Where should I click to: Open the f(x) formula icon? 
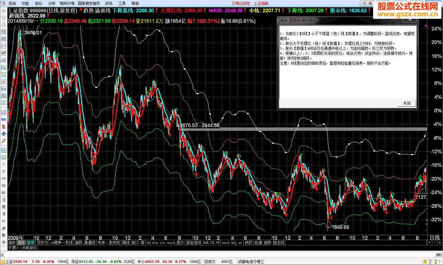point(4,96)
